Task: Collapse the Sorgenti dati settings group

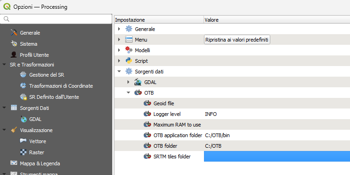Action: (119, 72)
